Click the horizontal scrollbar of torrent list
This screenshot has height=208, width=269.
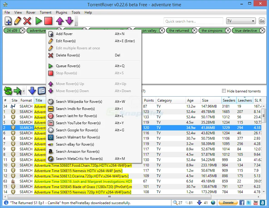[110, 197]
